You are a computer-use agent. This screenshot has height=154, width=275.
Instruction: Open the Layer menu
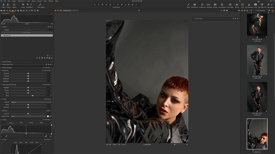pyautogui.click(x=28, y=1)
